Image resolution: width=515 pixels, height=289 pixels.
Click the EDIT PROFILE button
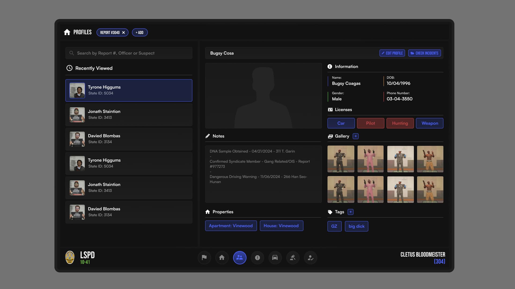point(392,53)
